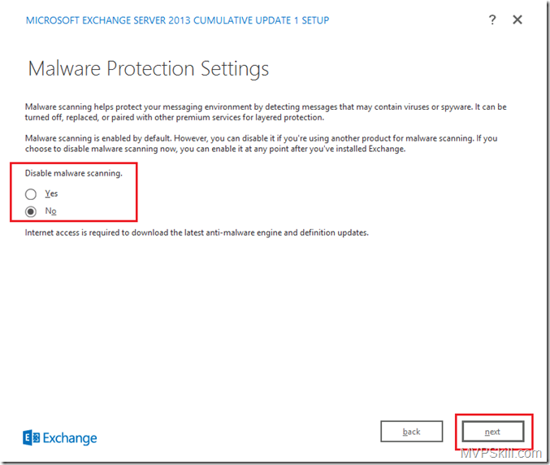Select the Yes radio button
This screenshot has height=465, width=550.
tap(31, 194)
